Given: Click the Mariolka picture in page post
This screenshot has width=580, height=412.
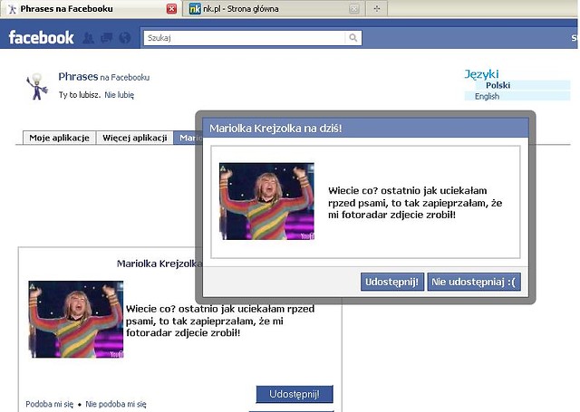Looking at the screenshot, I should click(x=76, y=320).
